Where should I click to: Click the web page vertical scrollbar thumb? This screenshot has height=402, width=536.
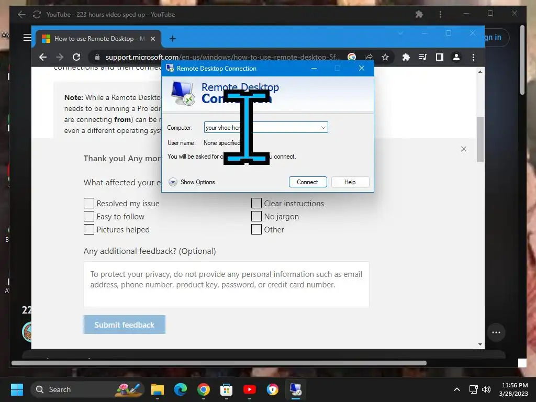[481, 139]
